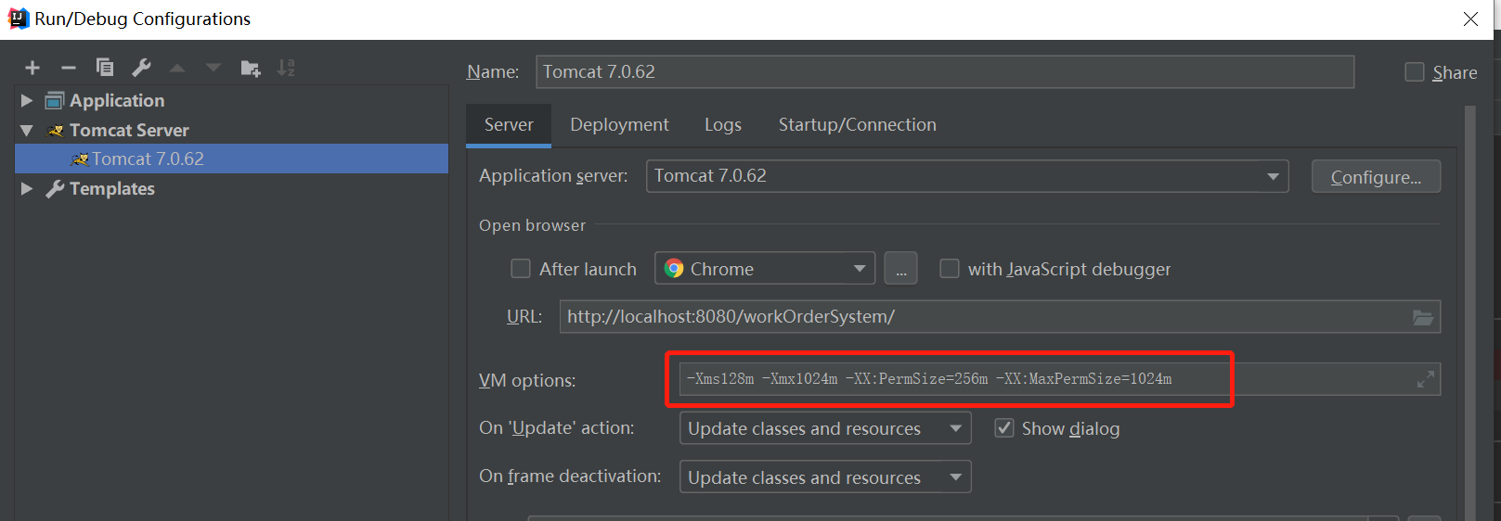Click the Application group icon

[55, 100]
